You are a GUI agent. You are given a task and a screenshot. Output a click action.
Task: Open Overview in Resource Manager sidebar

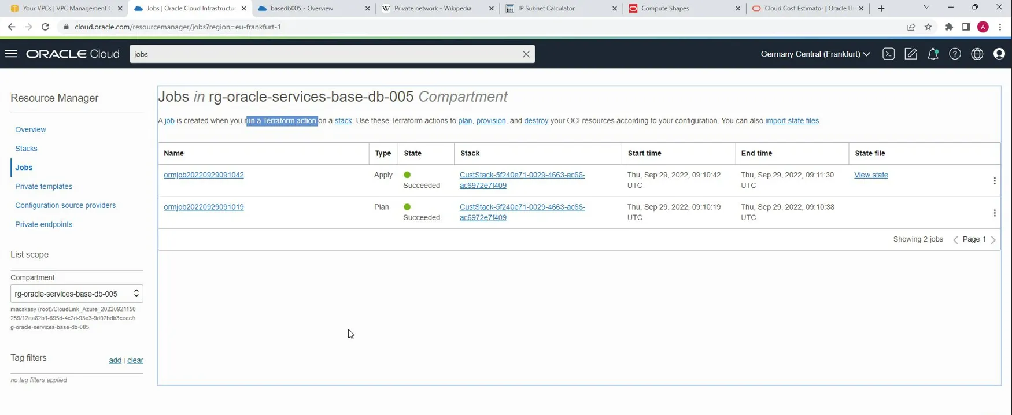click(x=31, y=129)
